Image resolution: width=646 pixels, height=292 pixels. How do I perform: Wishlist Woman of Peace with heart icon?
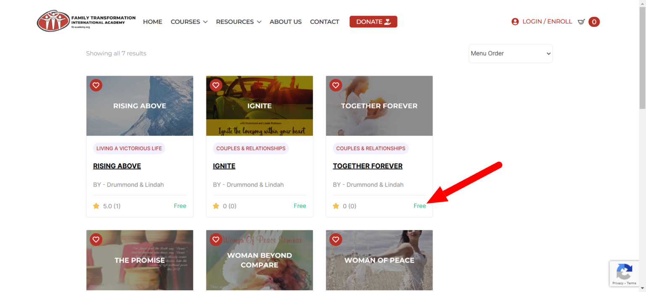(x=336, y=239)
